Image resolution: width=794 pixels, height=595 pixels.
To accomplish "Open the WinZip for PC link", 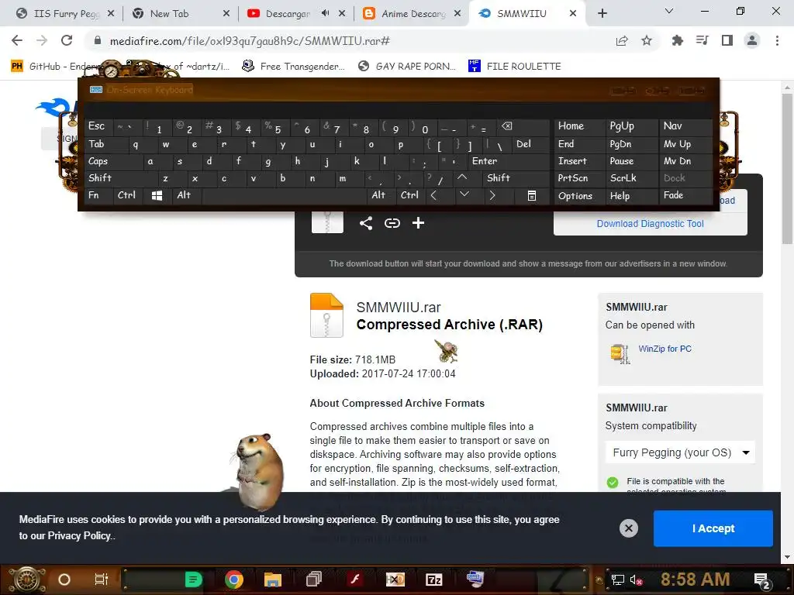I will [665, 349].
